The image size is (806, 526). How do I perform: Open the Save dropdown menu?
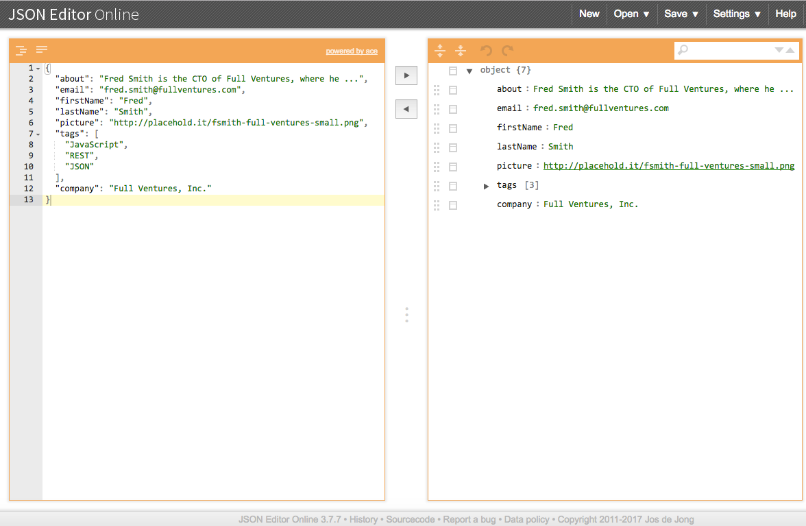[681, 14]
